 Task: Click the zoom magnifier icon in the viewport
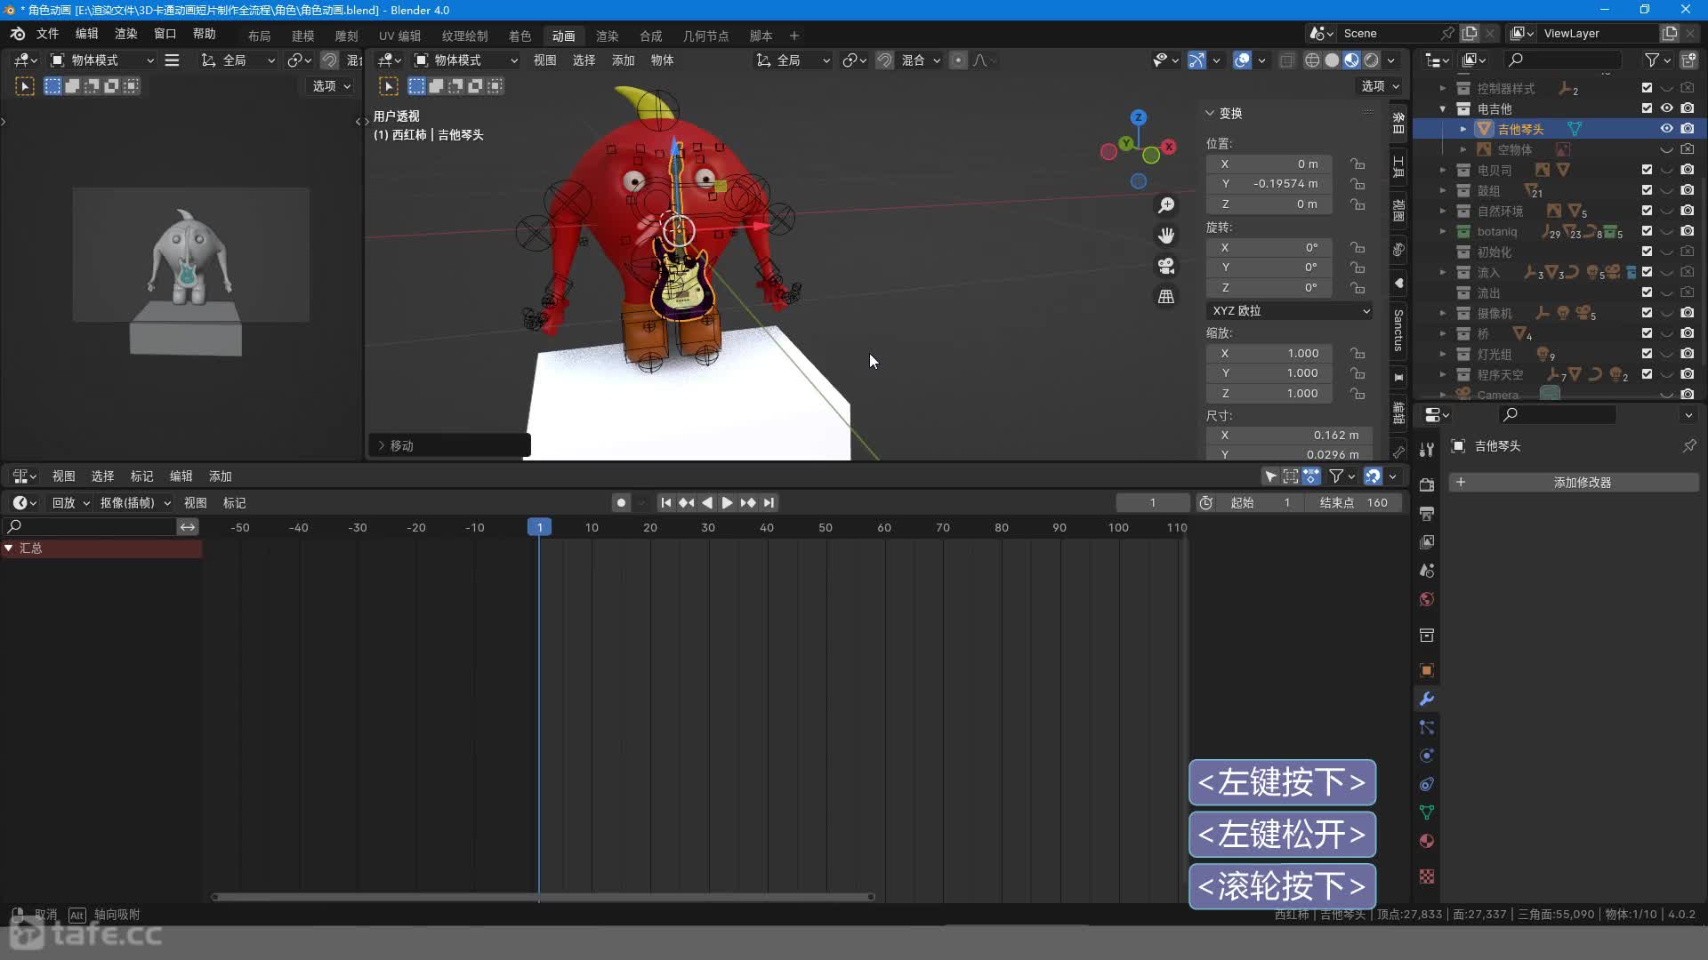coord(1166,205)
